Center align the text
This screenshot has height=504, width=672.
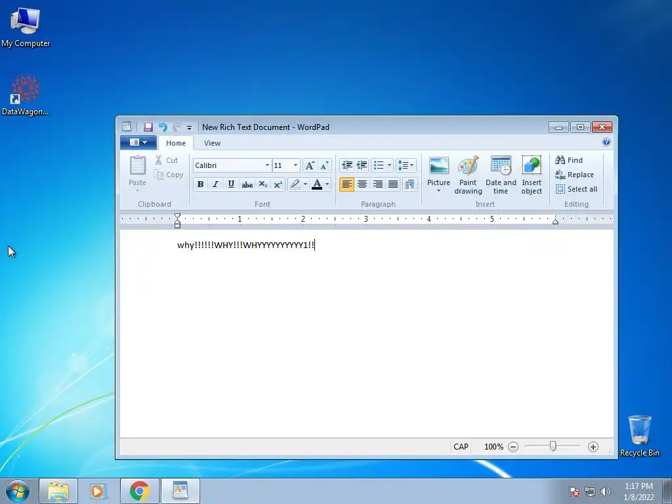pyautogui.click(x=362, y=184)
